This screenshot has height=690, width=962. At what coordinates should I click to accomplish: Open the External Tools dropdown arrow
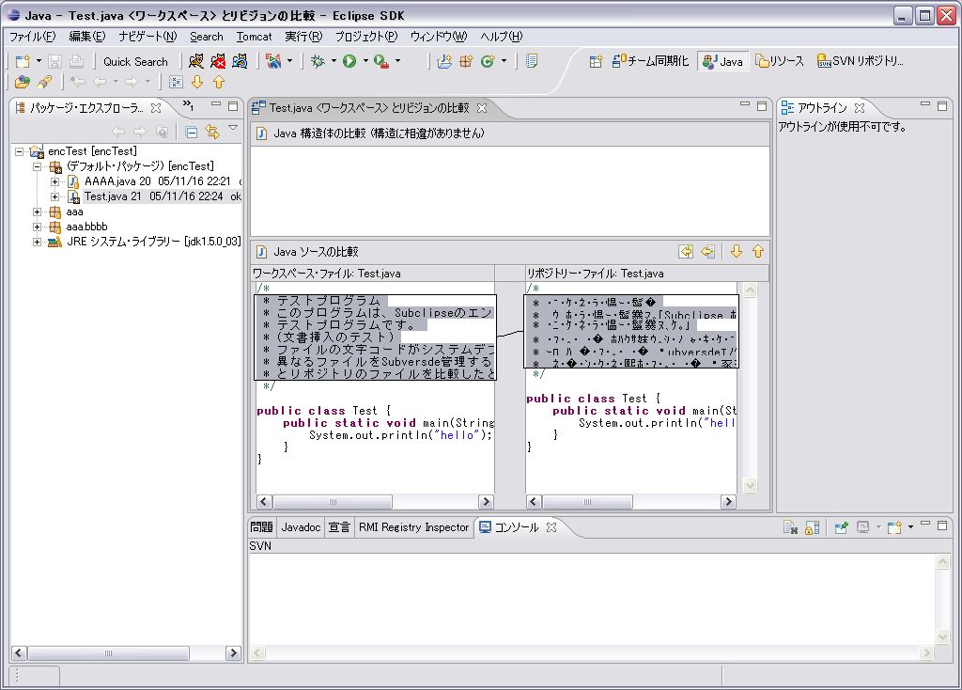click(x=397, y=61)
